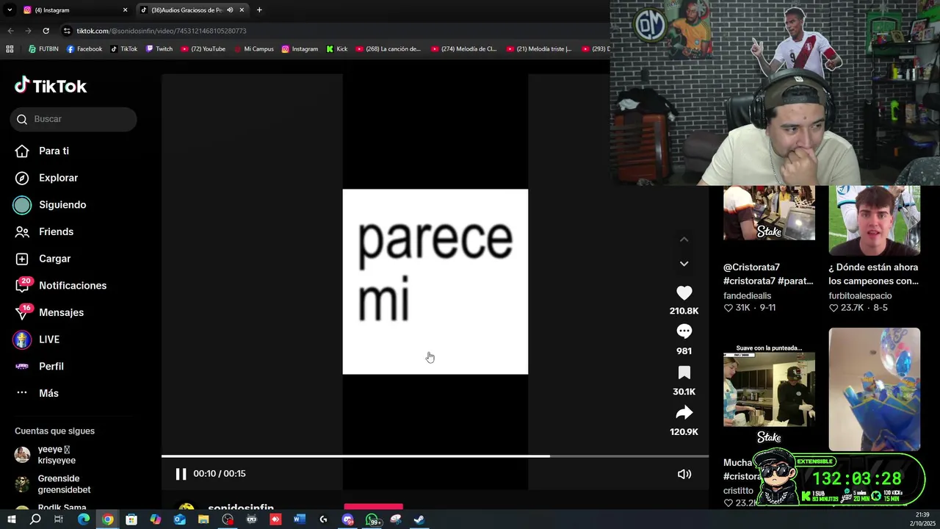Open Dónde están ahora los campeones thumbnail
940x529 pixels.
874,220
